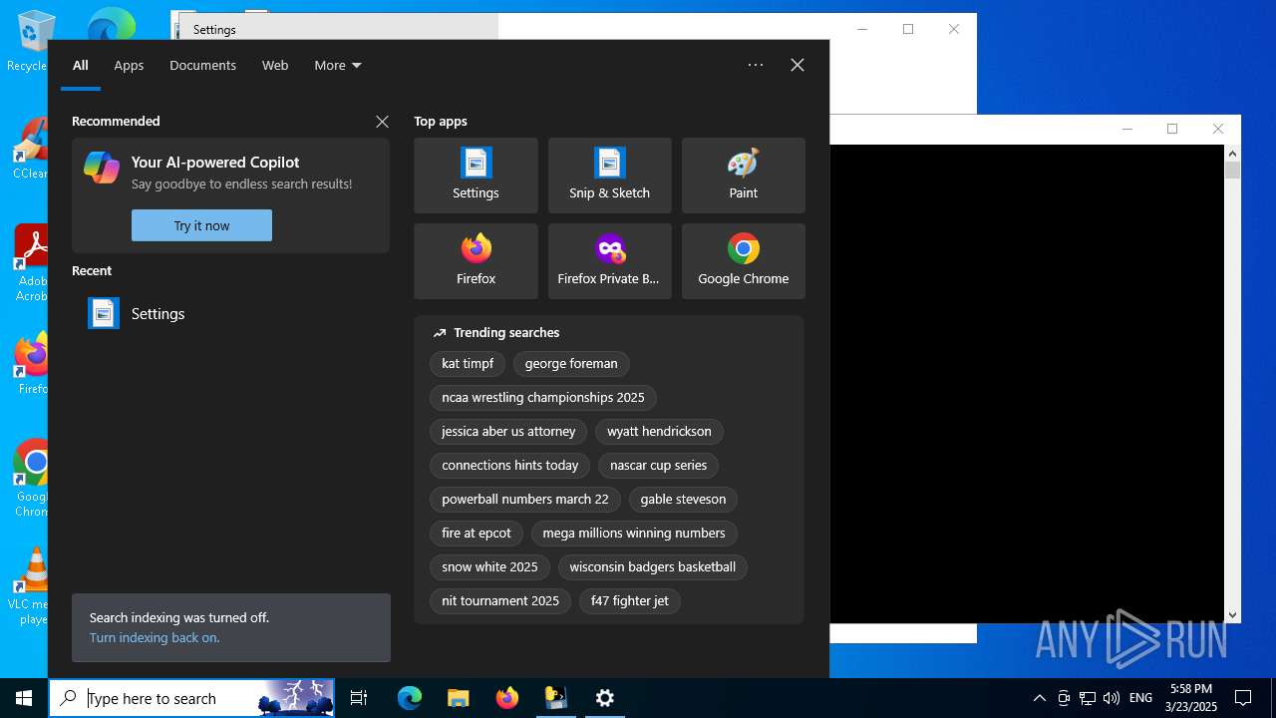Viewport: 1276px width, 718px height.
Task: Minimize the black console window
Action: tap(1127, 129)
